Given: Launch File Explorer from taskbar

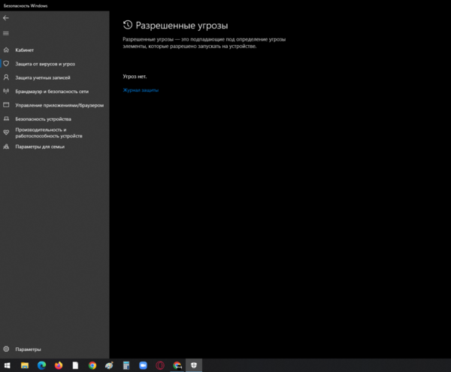Looking at the screenshot, I should pyautogui.click(x=25, y=365).
